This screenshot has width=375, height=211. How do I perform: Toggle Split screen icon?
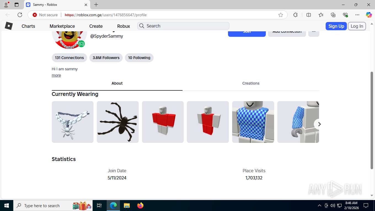point(309,15)
